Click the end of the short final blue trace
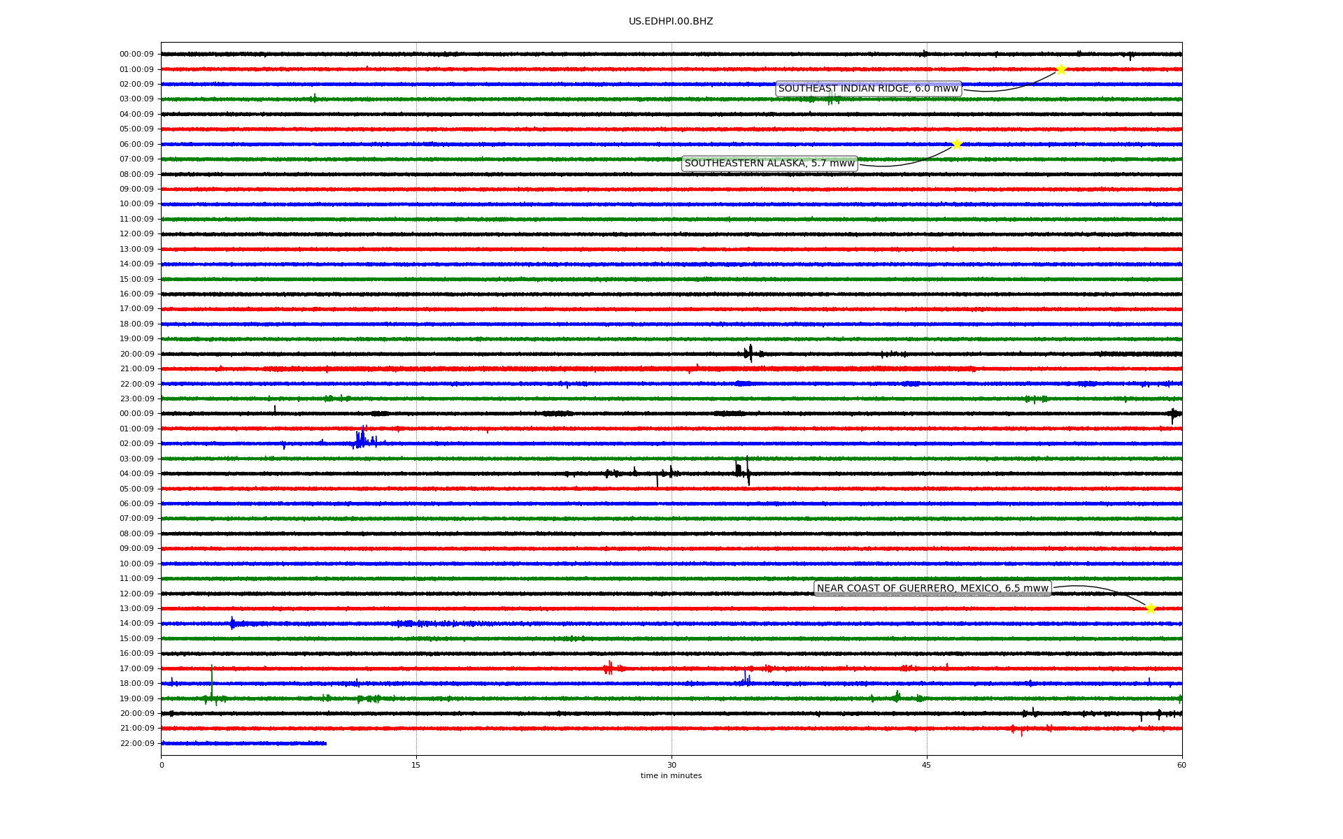 tap(325, 743)
